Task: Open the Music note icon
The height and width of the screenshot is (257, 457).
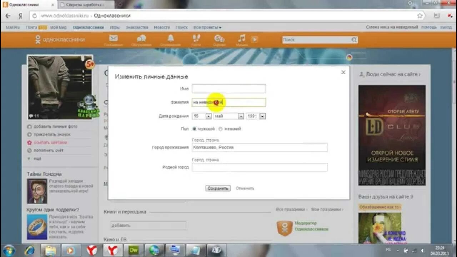Action: [242, 39]
